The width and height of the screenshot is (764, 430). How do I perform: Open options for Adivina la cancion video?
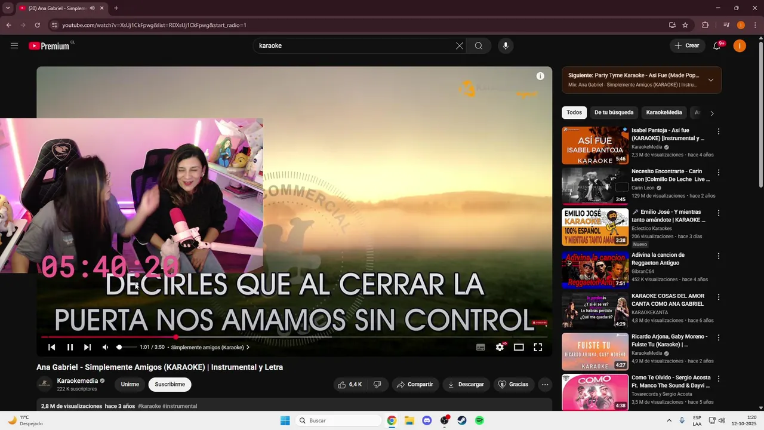[x=719, y=256]
